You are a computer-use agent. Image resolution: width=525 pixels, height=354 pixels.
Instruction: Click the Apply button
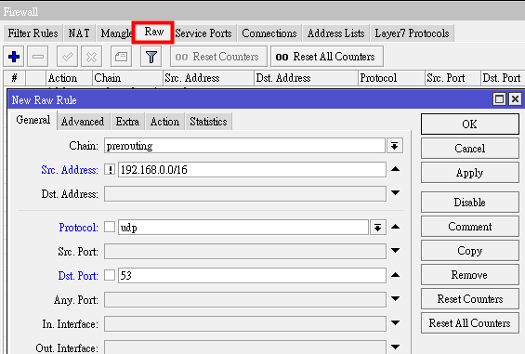click(470, 173)
